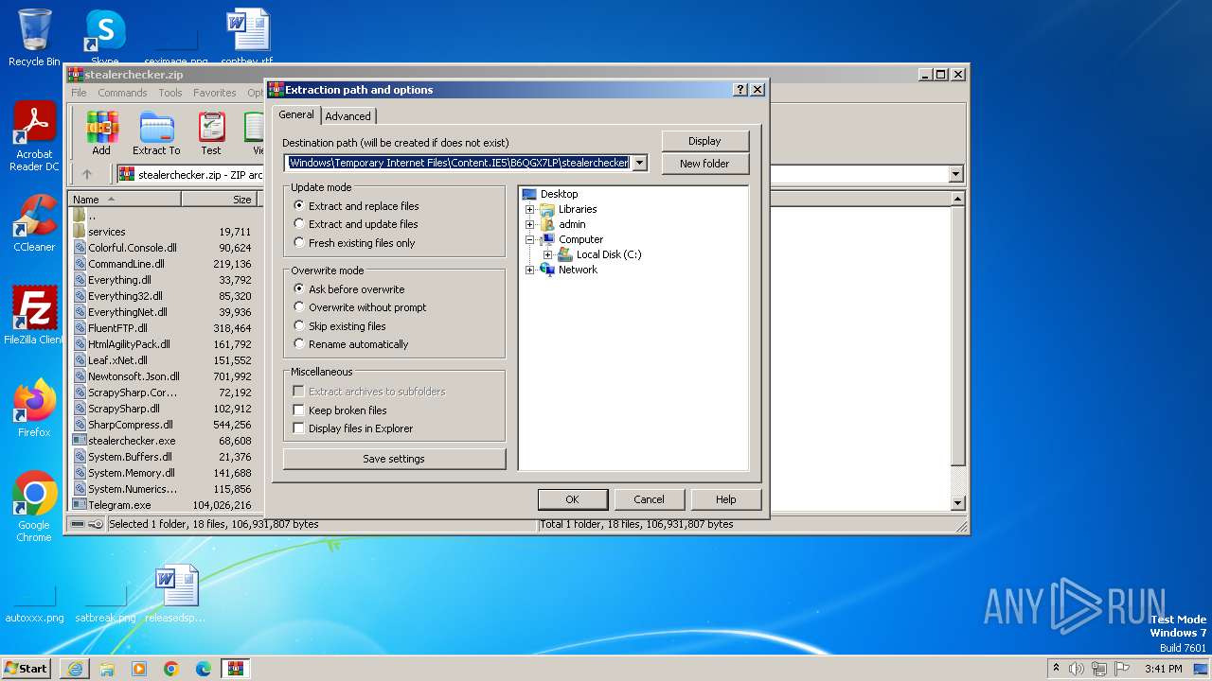Image resolution: width=1212 pixels, height=681 pixels.
Task: Sort archive list by Size column
Action: pyautogui.click(x=219, y=200)
